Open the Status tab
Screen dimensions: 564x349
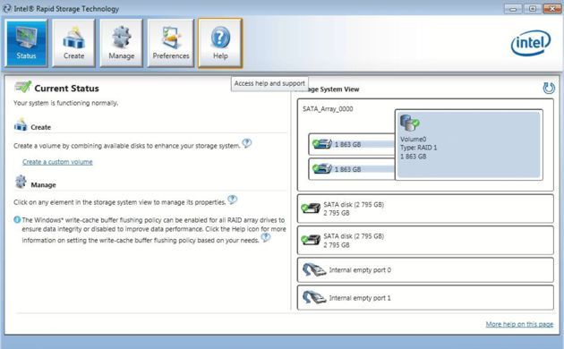pos(26,43)
